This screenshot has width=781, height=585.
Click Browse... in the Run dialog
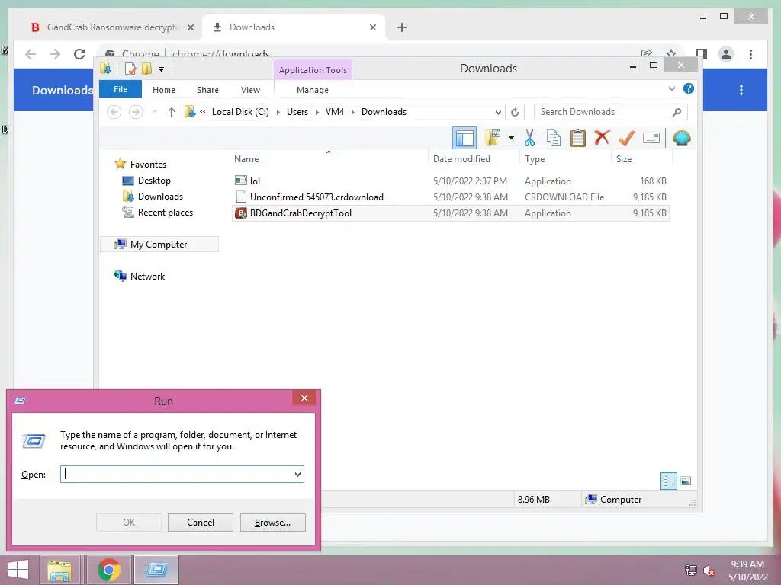(x=272, y=523)
